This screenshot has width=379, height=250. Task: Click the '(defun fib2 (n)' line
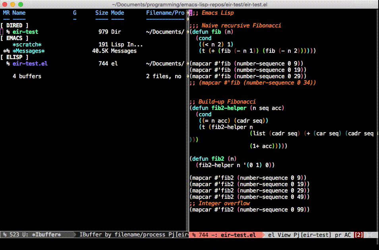(x=213, y=159)
